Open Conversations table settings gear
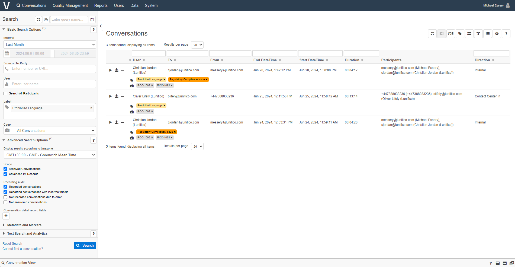The height and width of the screenshot is (267, 515). point(497,34)
